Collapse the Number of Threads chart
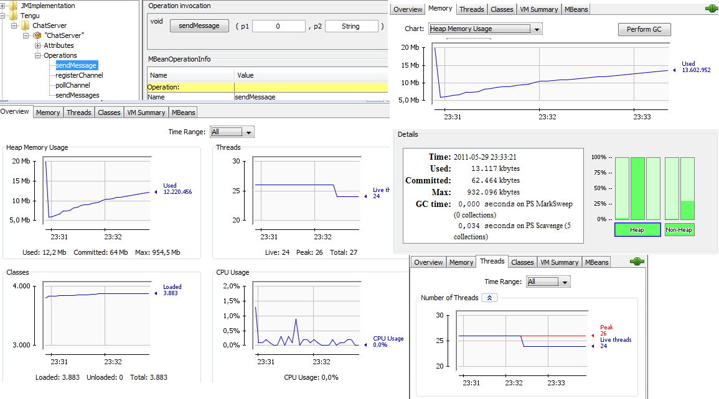The image size is (719, 399). (x=489, y=298)
